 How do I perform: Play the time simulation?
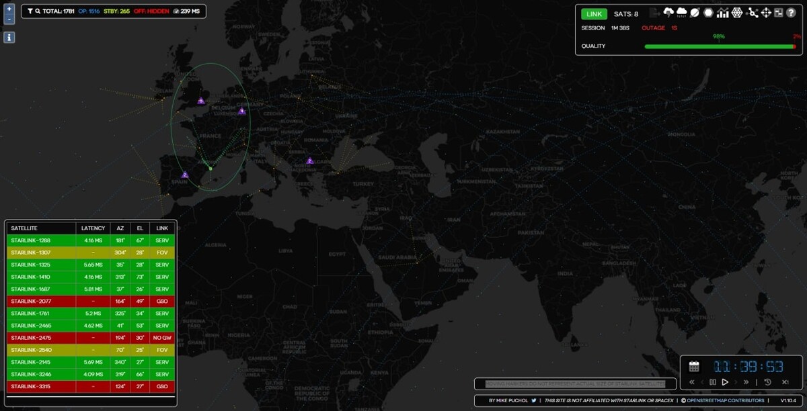tap(725, 382)
